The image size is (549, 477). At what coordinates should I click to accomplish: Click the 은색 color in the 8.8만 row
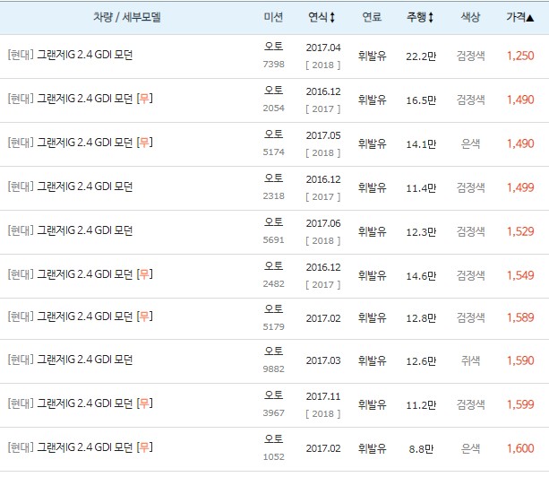click(470, 448)
